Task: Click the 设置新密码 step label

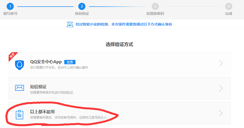Action: coord(155,14)
